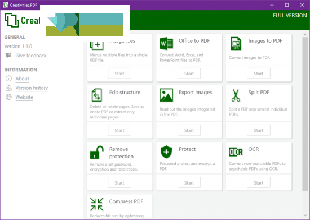Click the Compress PDF title
Image resolution: width=310 pixels, height=220 pixels.
126,201
